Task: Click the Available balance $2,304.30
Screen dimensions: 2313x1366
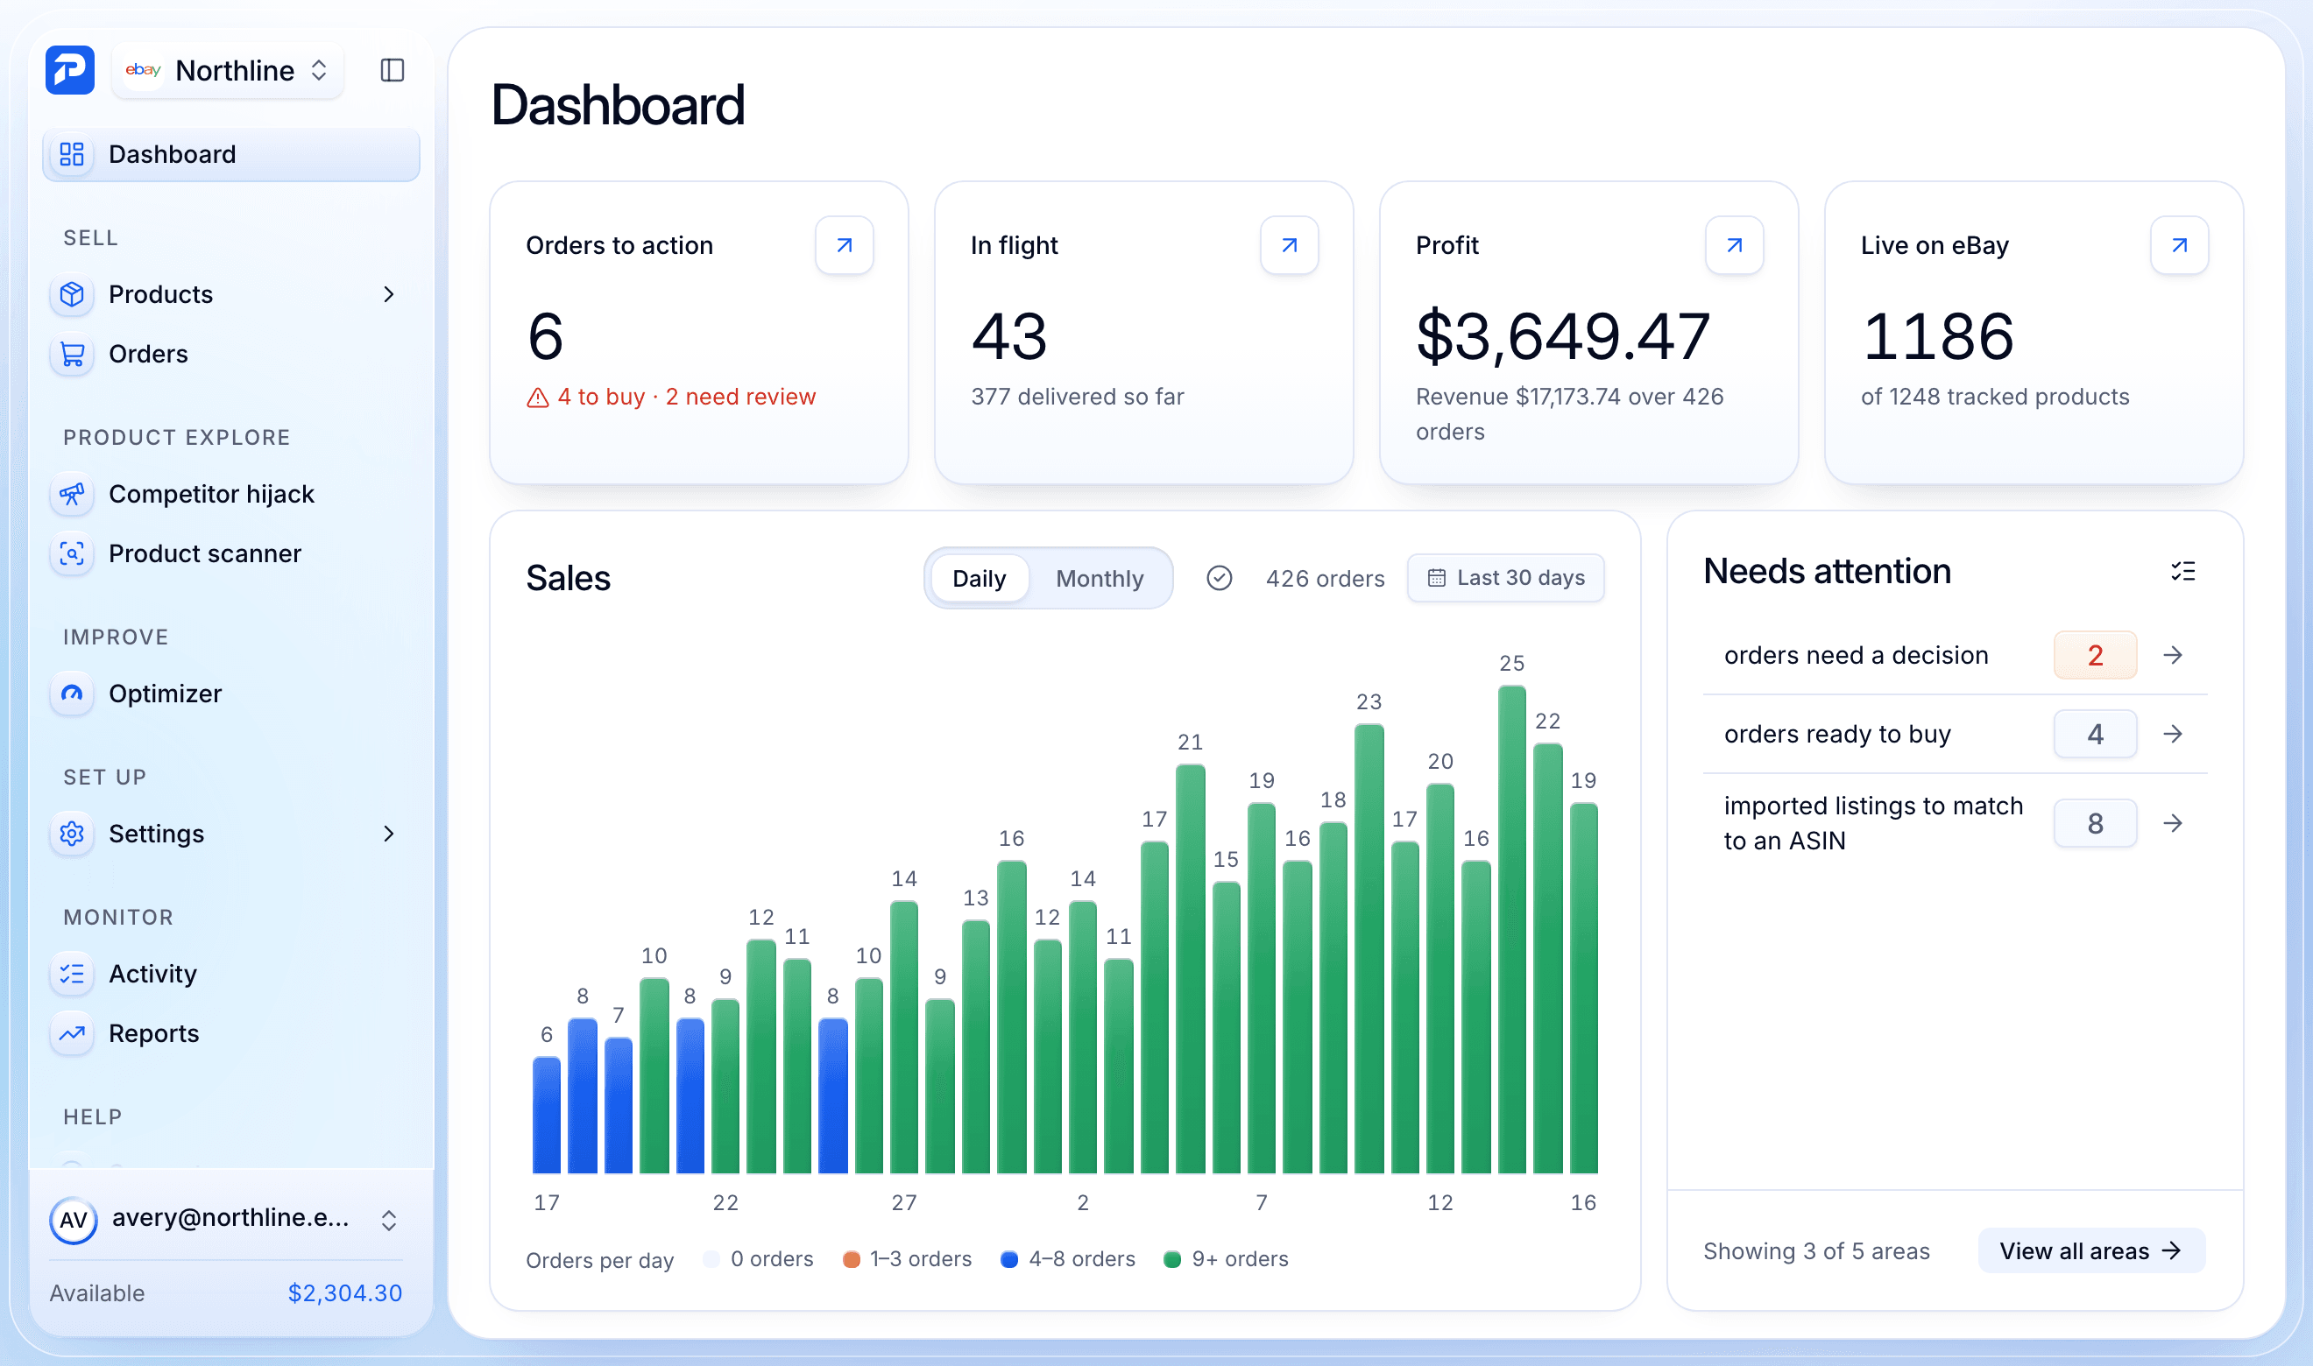Action: [344, 1293]
